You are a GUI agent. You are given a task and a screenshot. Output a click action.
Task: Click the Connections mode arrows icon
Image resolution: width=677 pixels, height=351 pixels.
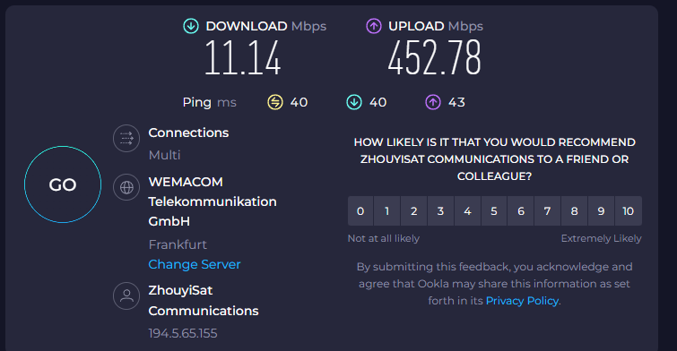point(126,139)
